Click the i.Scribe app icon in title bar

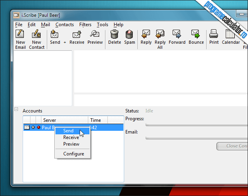coord(16,15)
